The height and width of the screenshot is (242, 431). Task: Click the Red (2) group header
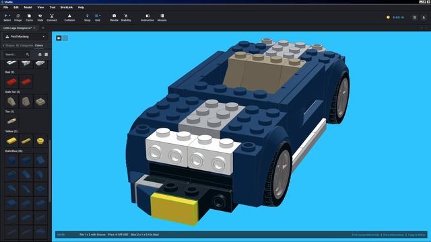9,72
